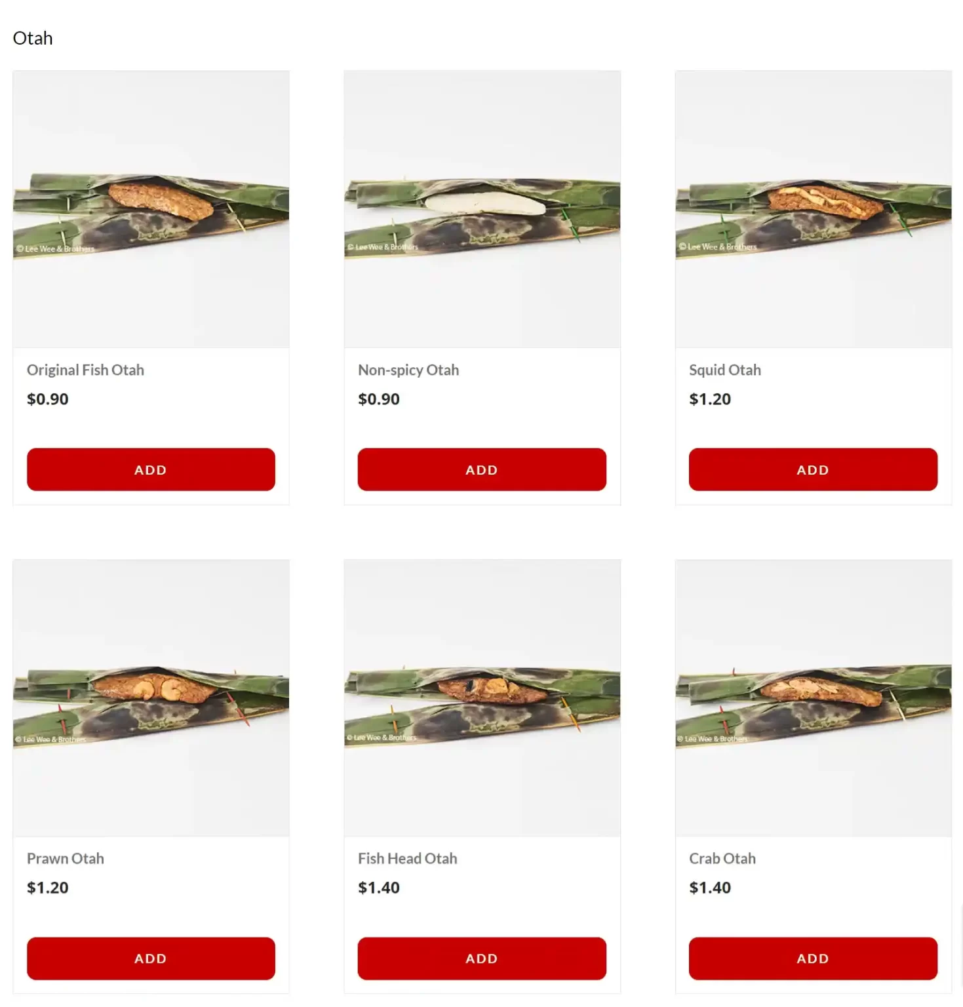
Task: Open the Original Fish Otah product image
Action: click(151, 209)
